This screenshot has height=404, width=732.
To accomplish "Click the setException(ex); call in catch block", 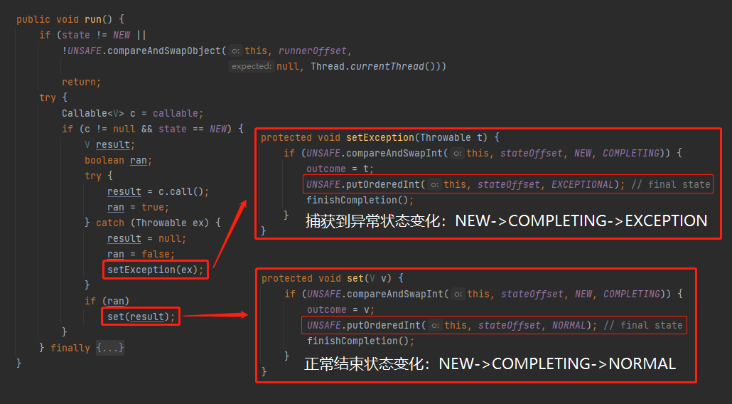I will click(x=156, y=270).
